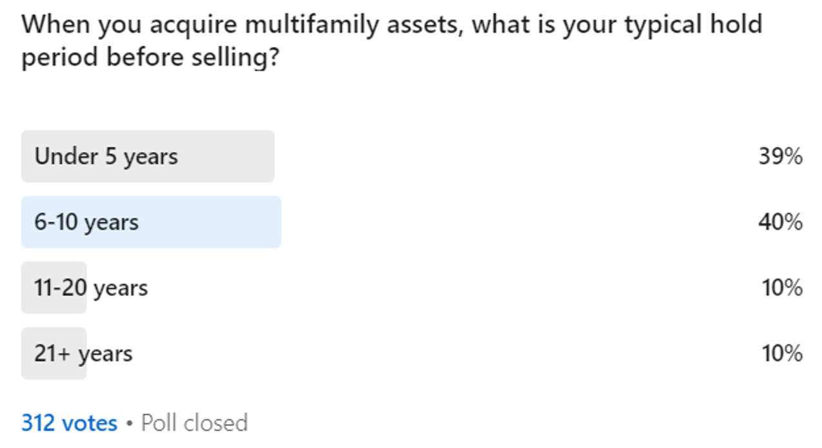822x448 pixels.
Task: Click the "Under 5 years" option label
Action: [106, 156]
